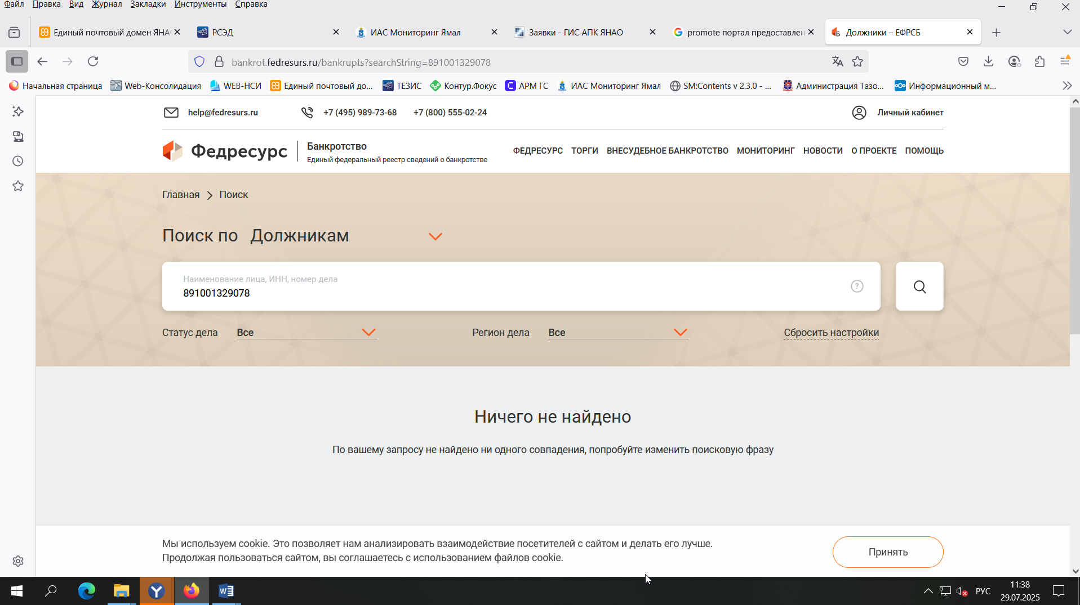Expand the Должникам search type dropdown
This screenshot has height=605, width=1080.
point(435,236)
